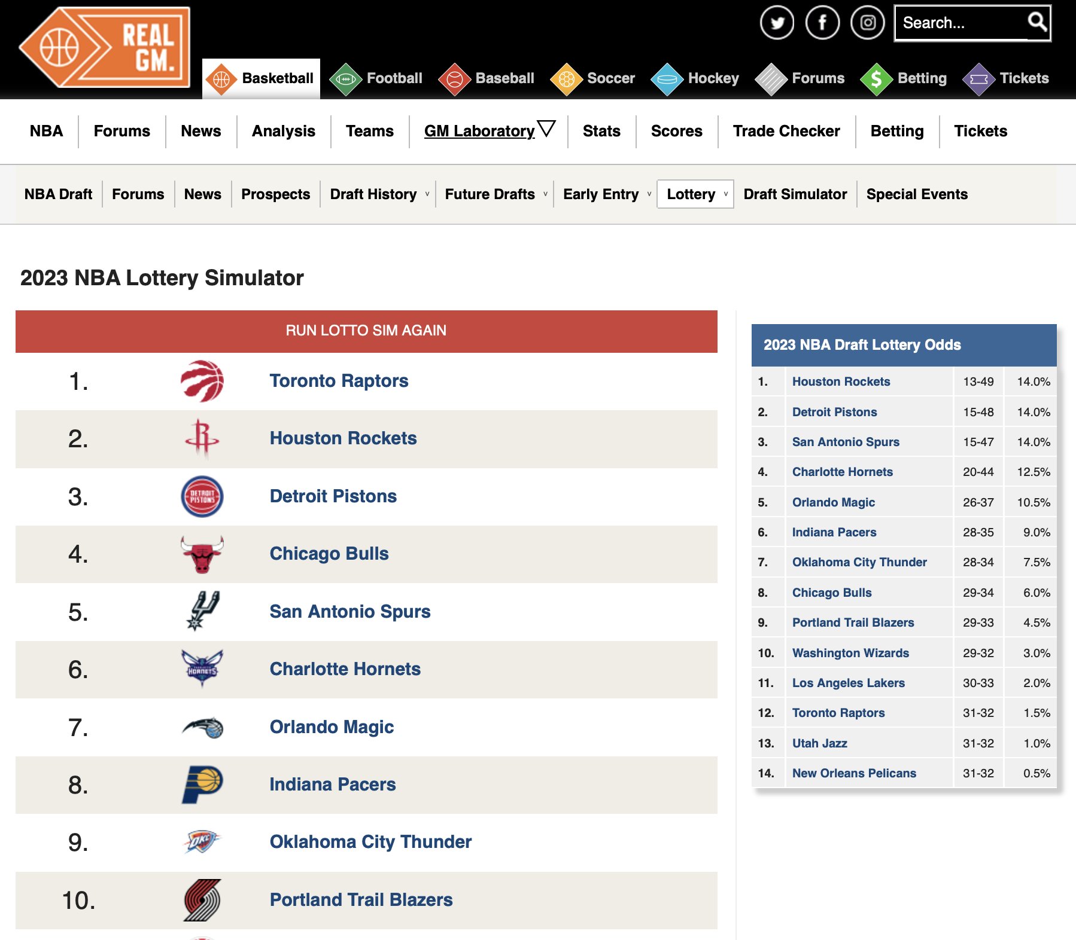Click the 2023 NBA Lottery Simulator heading

click(x=162, y=278)
